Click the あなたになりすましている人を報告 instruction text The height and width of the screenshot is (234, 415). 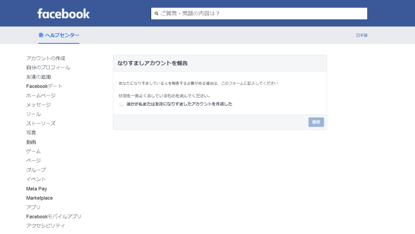pos(198,83)
